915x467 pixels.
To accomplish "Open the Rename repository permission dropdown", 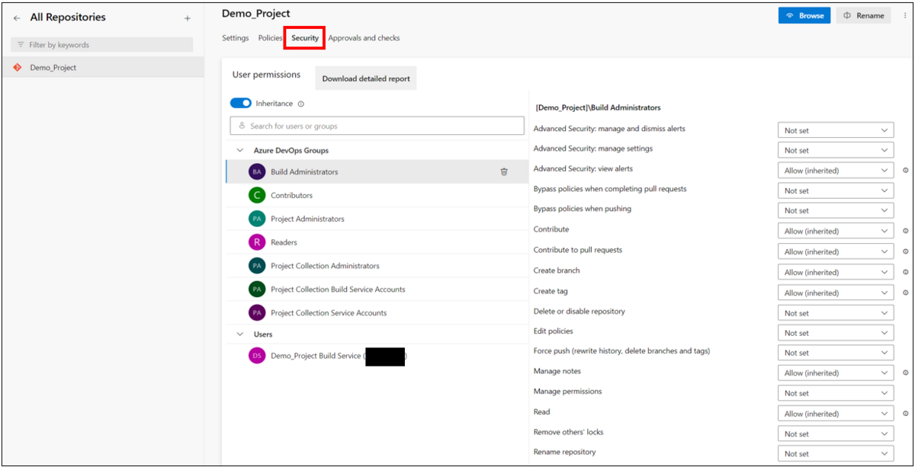I will tap(836, 454).
